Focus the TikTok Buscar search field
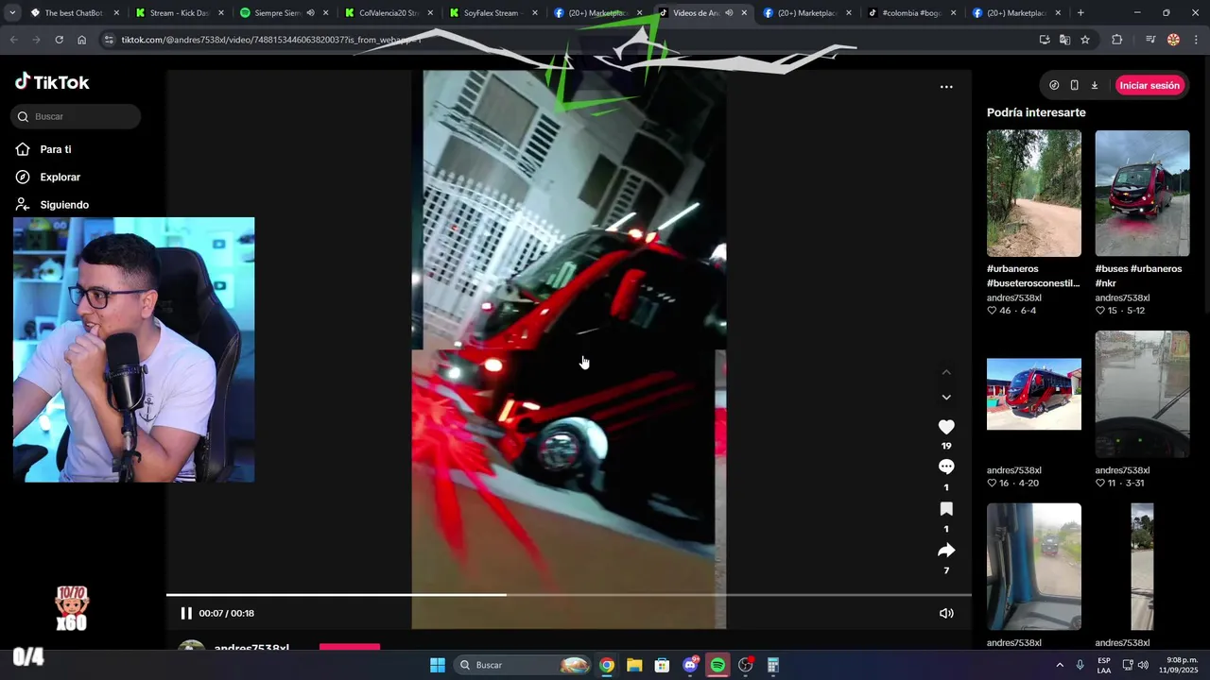The image size is (1210, 680). [x=76, y=116]
